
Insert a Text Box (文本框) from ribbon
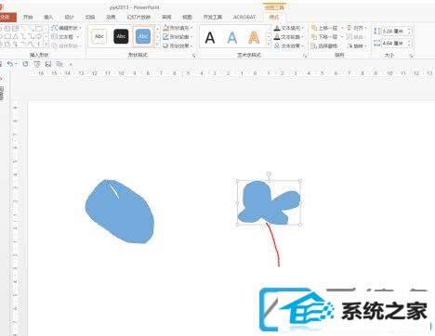point(65,37)
